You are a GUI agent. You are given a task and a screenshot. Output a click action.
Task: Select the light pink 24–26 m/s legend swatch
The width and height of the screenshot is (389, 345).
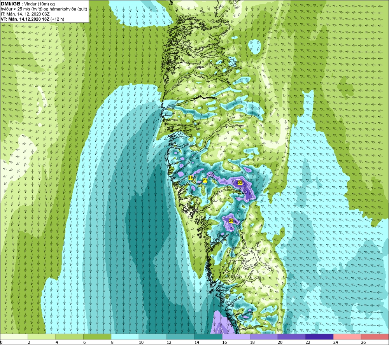(x=347, y=337)
